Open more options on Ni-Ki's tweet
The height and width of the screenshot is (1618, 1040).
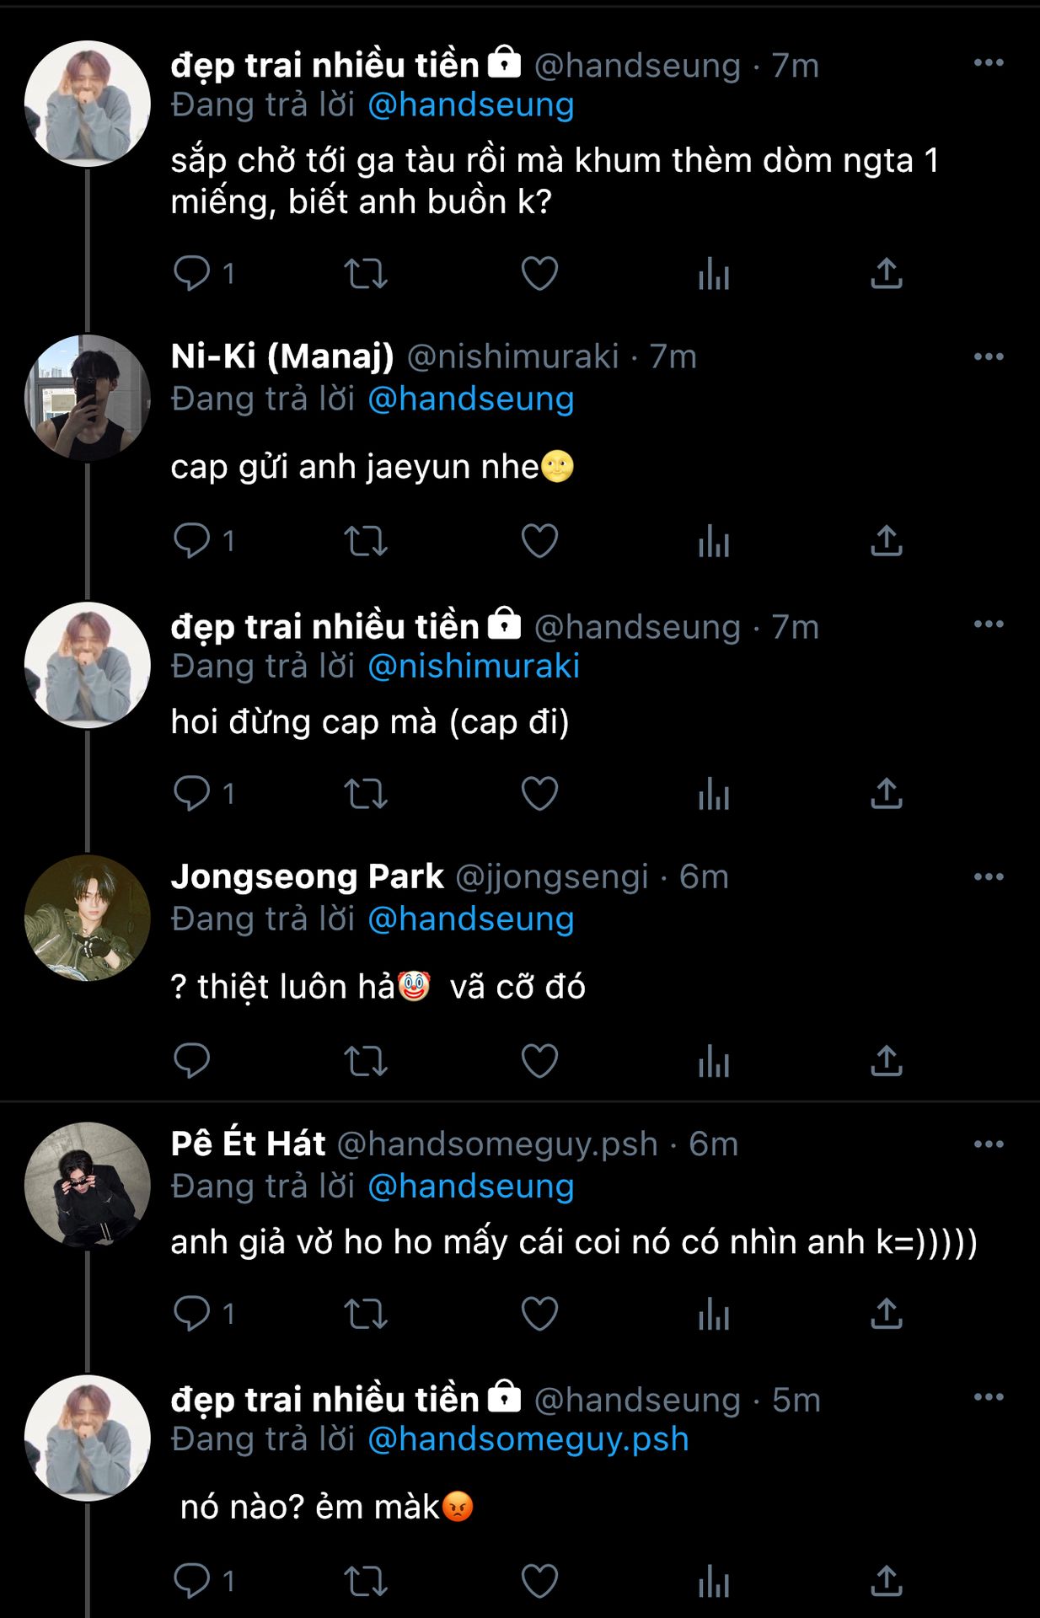988,356
